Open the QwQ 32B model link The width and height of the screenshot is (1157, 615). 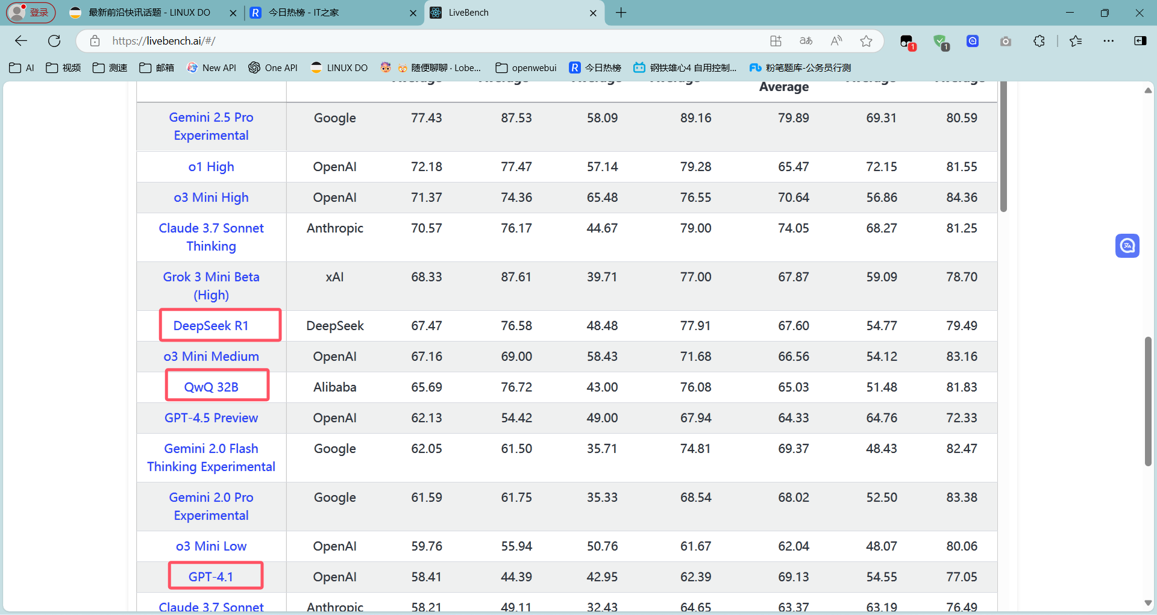[211, 387]
